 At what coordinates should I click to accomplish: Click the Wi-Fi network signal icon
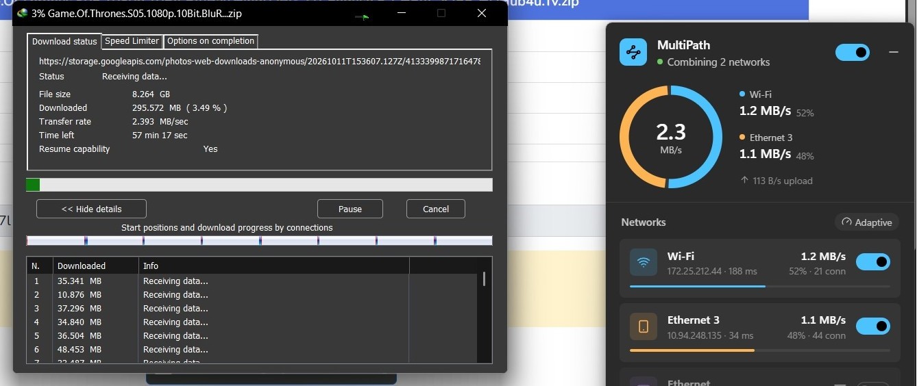[x=644, y=262]
